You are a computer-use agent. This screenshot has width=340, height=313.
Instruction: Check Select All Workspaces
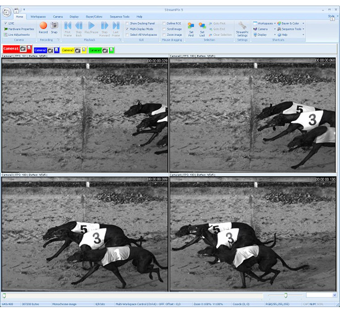pyautogui.click(x=127, y=35)
